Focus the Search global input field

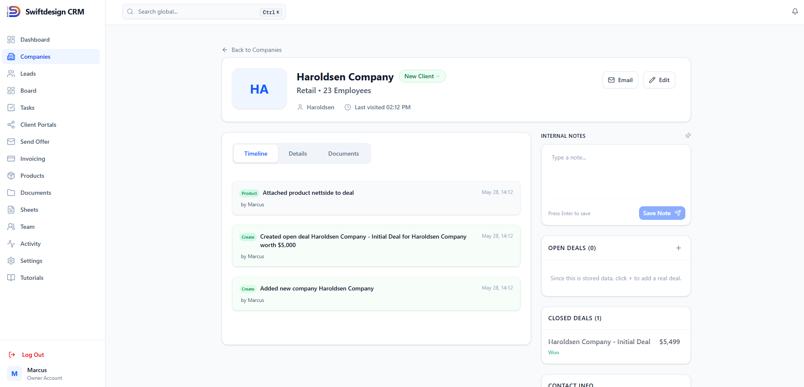click(x=204, y=11)
